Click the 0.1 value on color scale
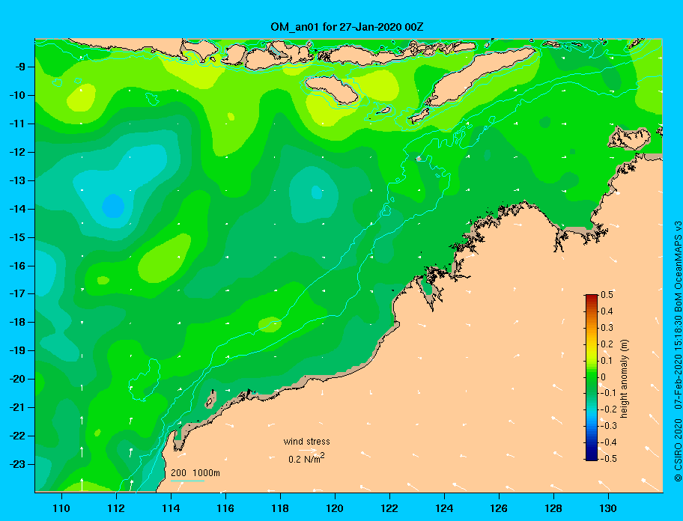 pyautogui.click(x=607, y=360)
